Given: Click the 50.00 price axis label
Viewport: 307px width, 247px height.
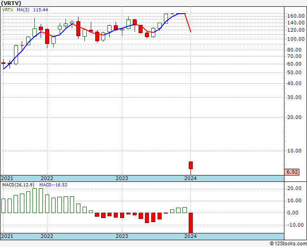Looking at the screenshot, I should [294, 72].
